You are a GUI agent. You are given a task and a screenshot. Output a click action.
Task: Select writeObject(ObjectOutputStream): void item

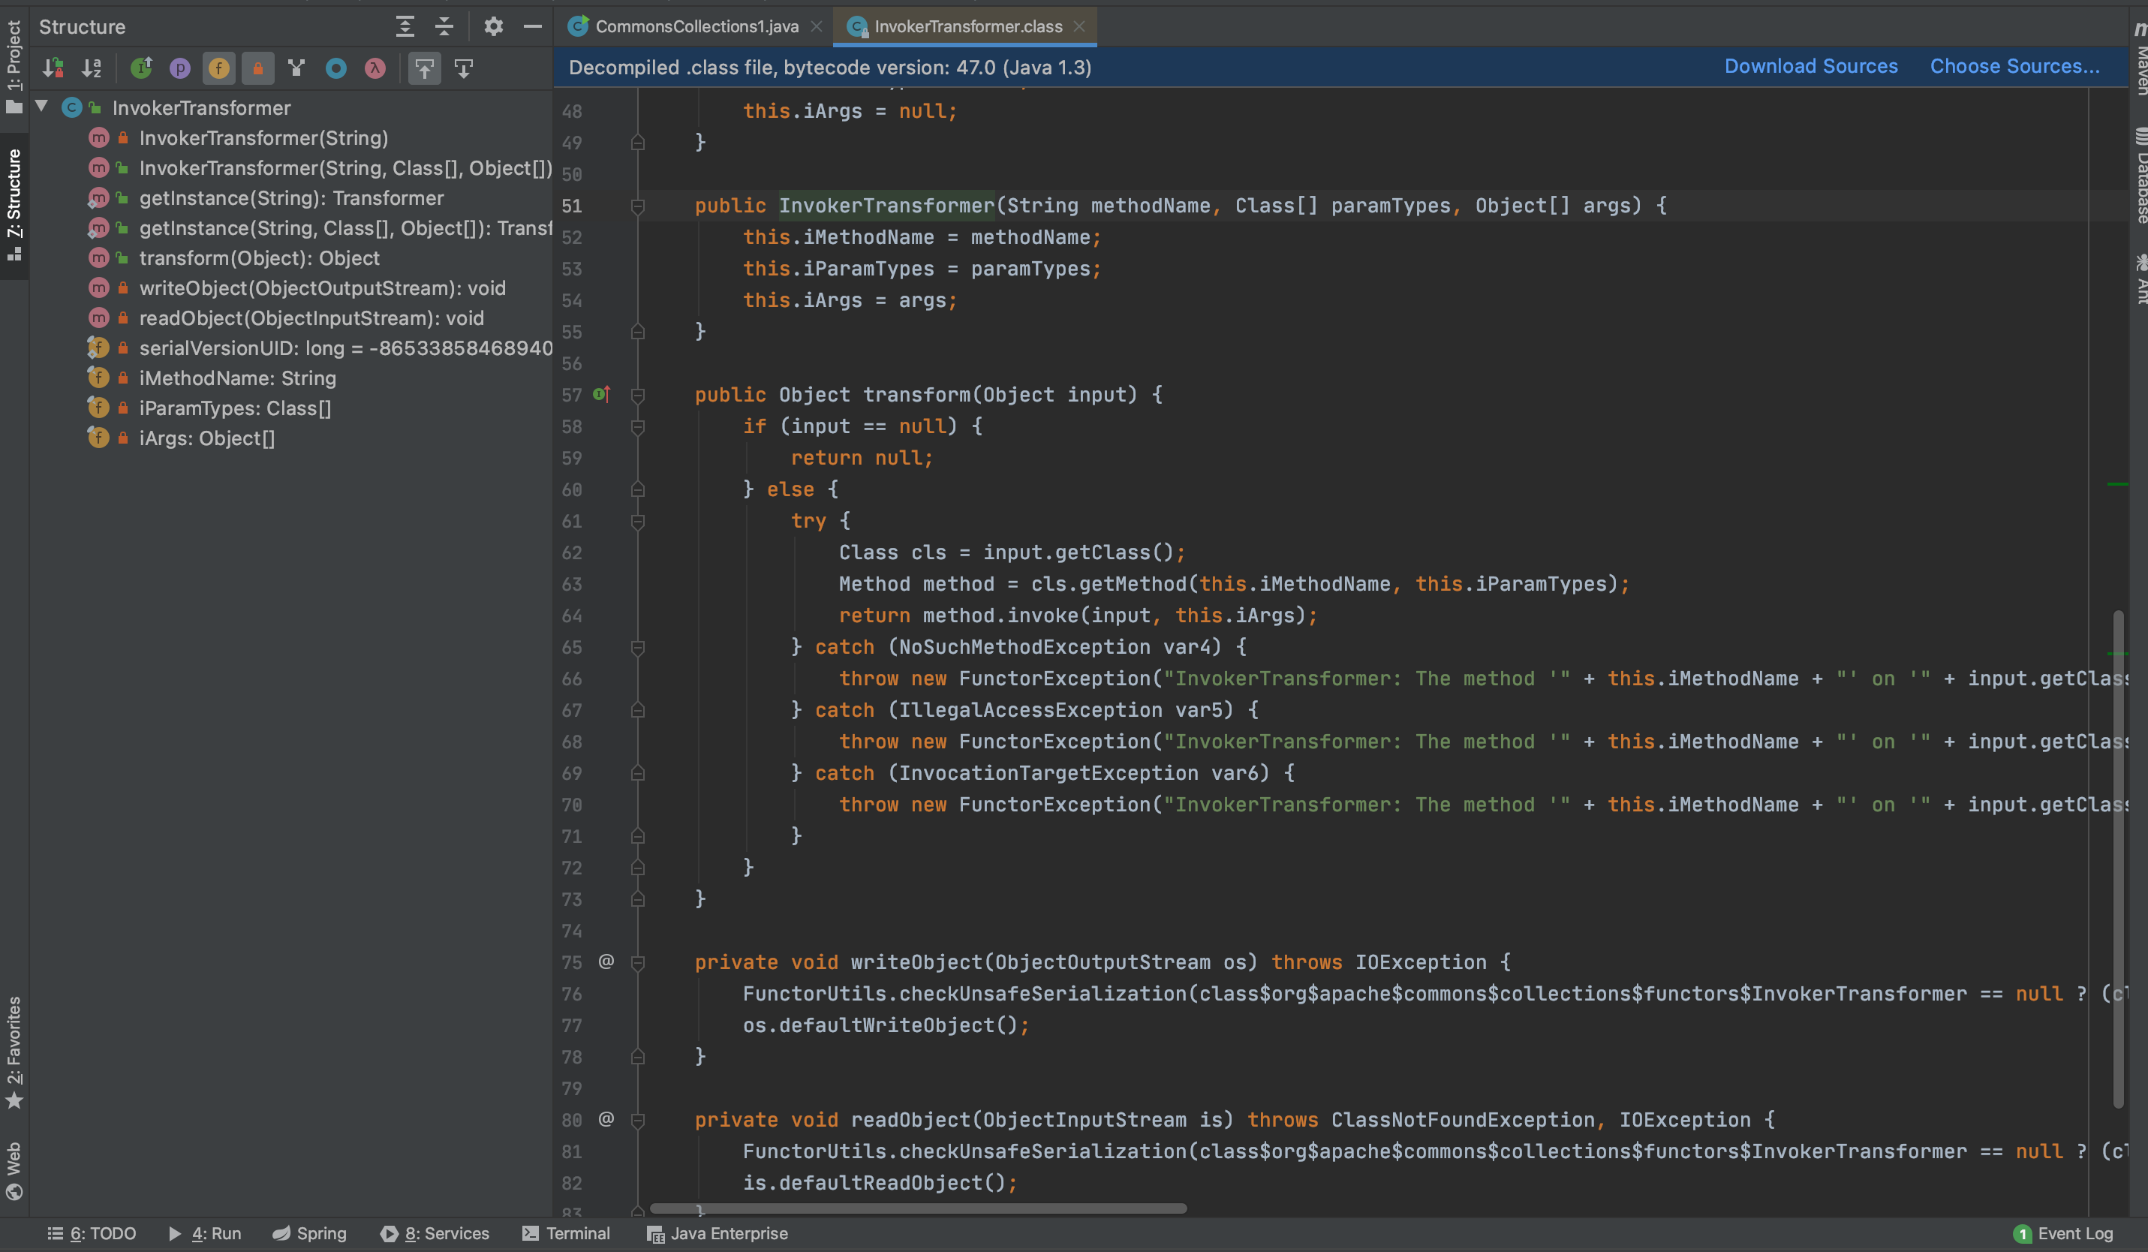(322, 288)
